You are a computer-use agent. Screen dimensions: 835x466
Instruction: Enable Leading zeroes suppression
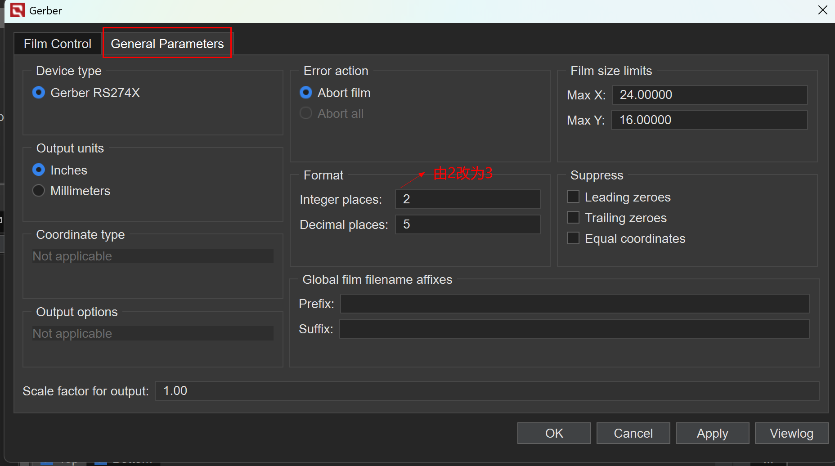[573, 197]
